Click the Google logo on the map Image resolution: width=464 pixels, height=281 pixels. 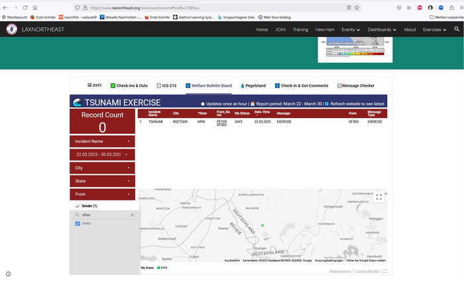point(148,258)
